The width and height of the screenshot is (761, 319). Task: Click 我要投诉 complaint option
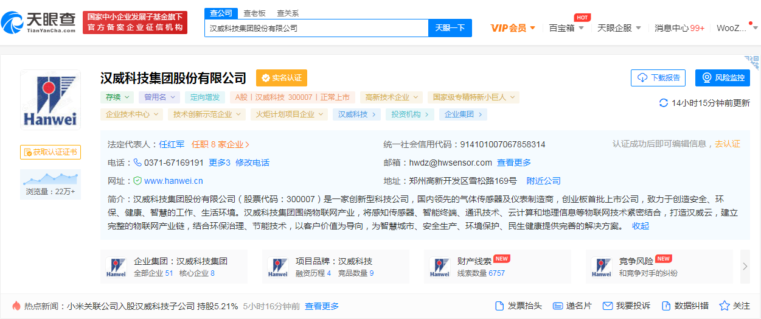point(627,306)
